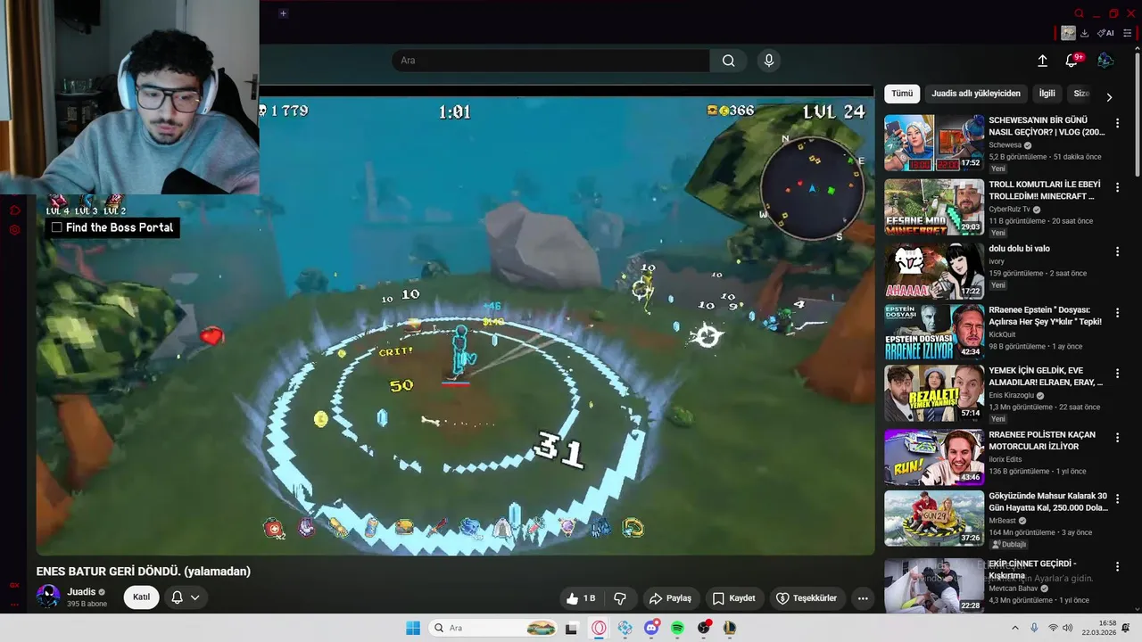1142x642 pixels.
Task: Open the browser downloads icon
Action: click(1084, 33)
